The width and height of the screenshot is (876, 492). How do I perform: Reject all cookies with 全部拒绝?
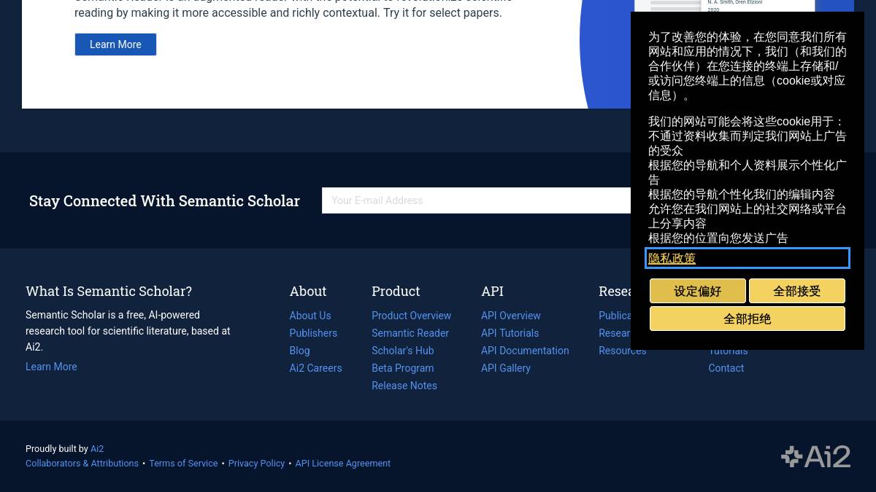tap(747, 319)
